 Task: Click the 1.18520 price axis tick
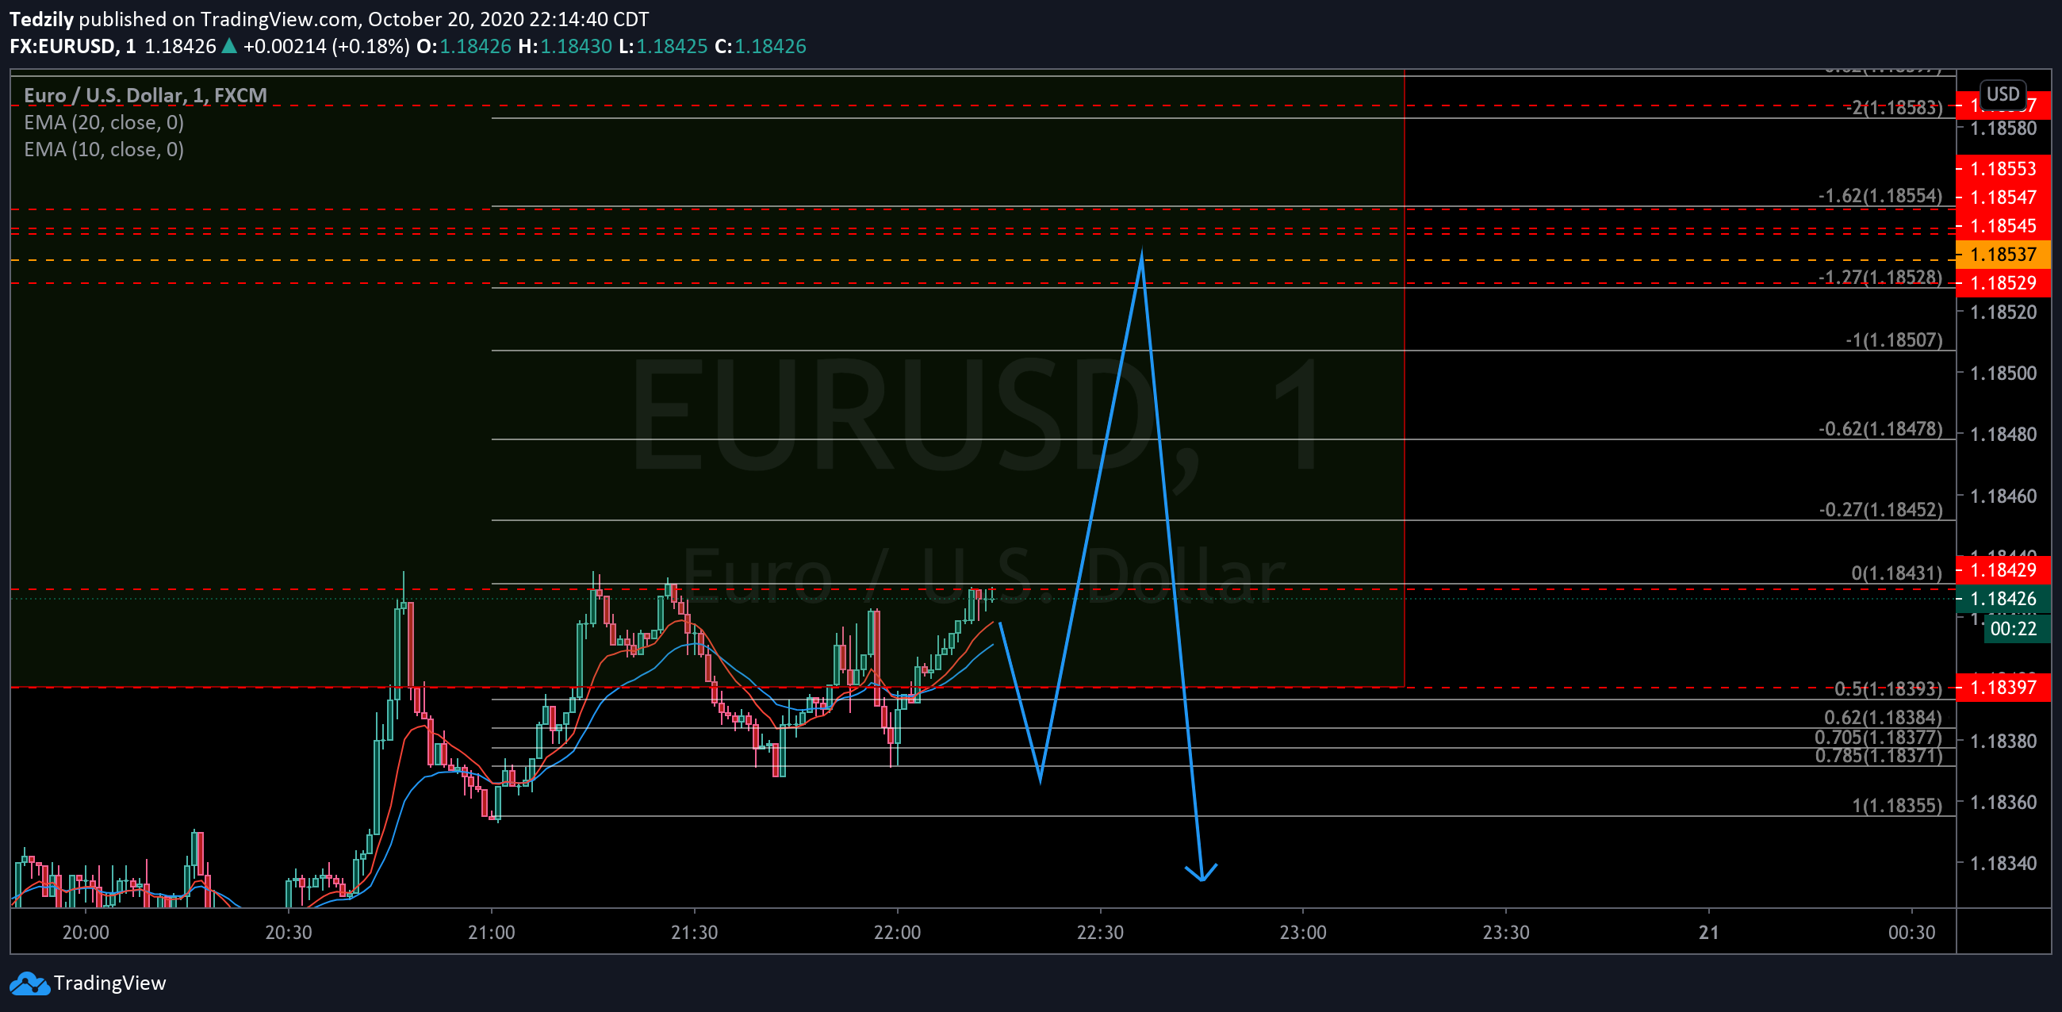click(x=2003, y=312)
